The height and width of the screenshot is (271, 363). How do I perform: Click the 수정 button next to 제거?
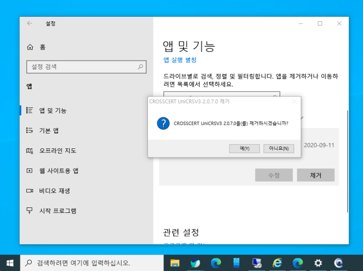coord(274,175)
